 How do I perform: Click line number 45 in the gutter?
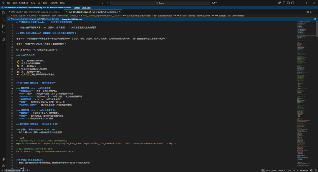[x=12, y=143]
